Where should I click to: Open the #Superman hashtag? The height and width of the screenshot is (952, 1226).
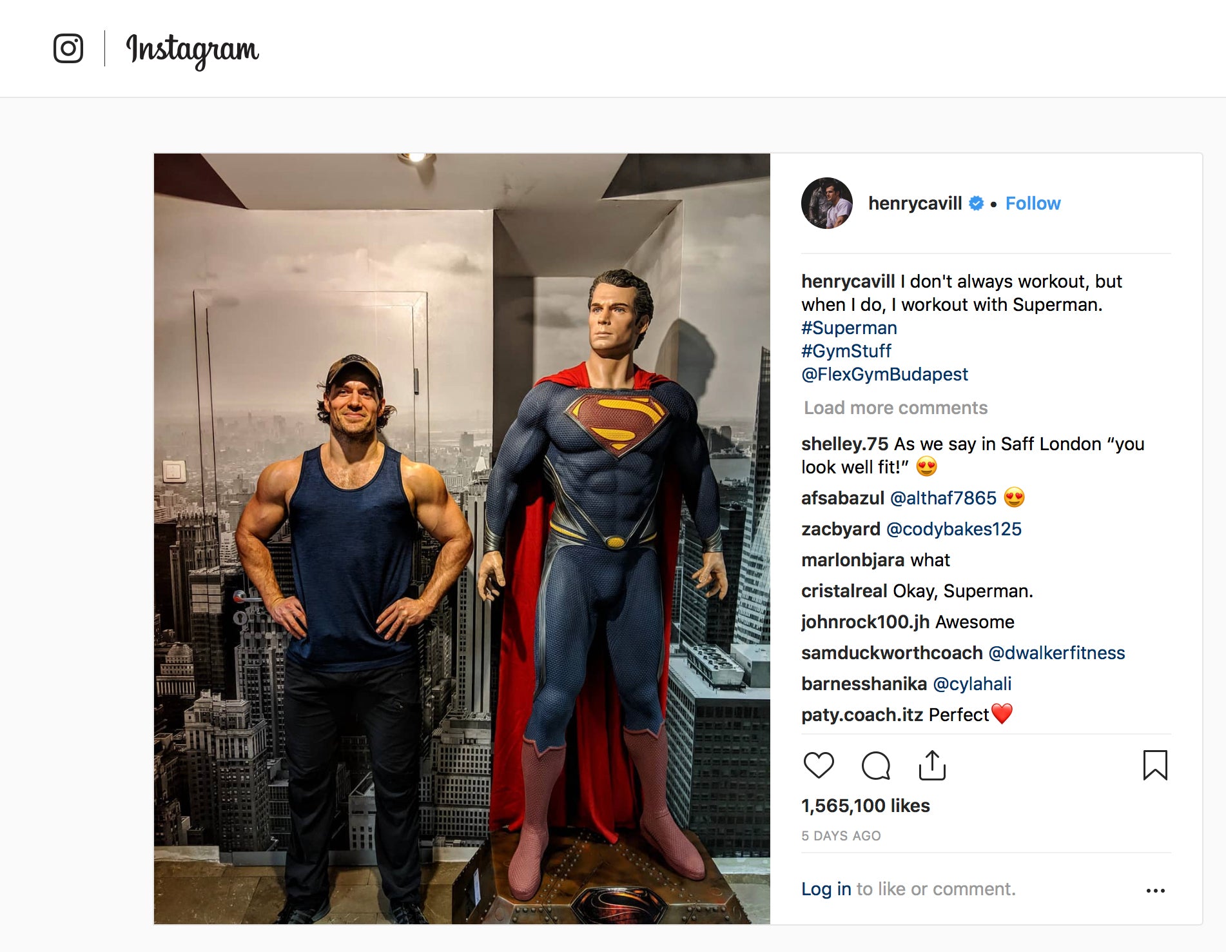849,328
